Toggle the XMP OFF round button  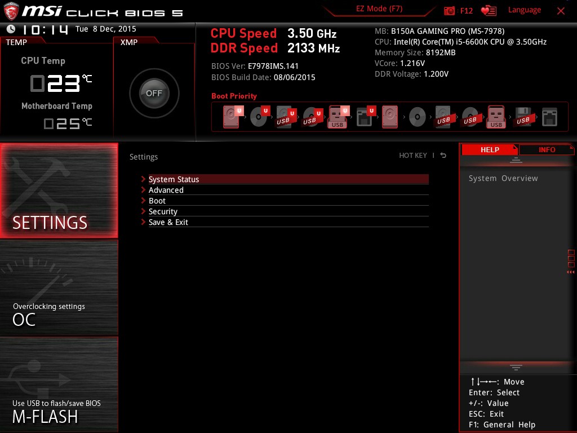(154, 93)
